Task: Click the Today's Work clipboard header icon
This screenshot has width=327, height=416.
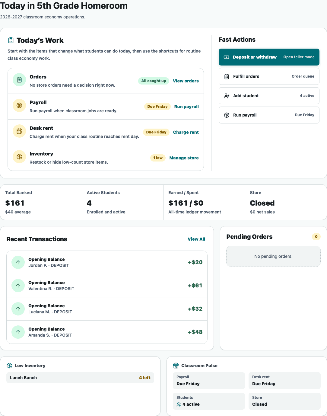Action: [11, 40]
